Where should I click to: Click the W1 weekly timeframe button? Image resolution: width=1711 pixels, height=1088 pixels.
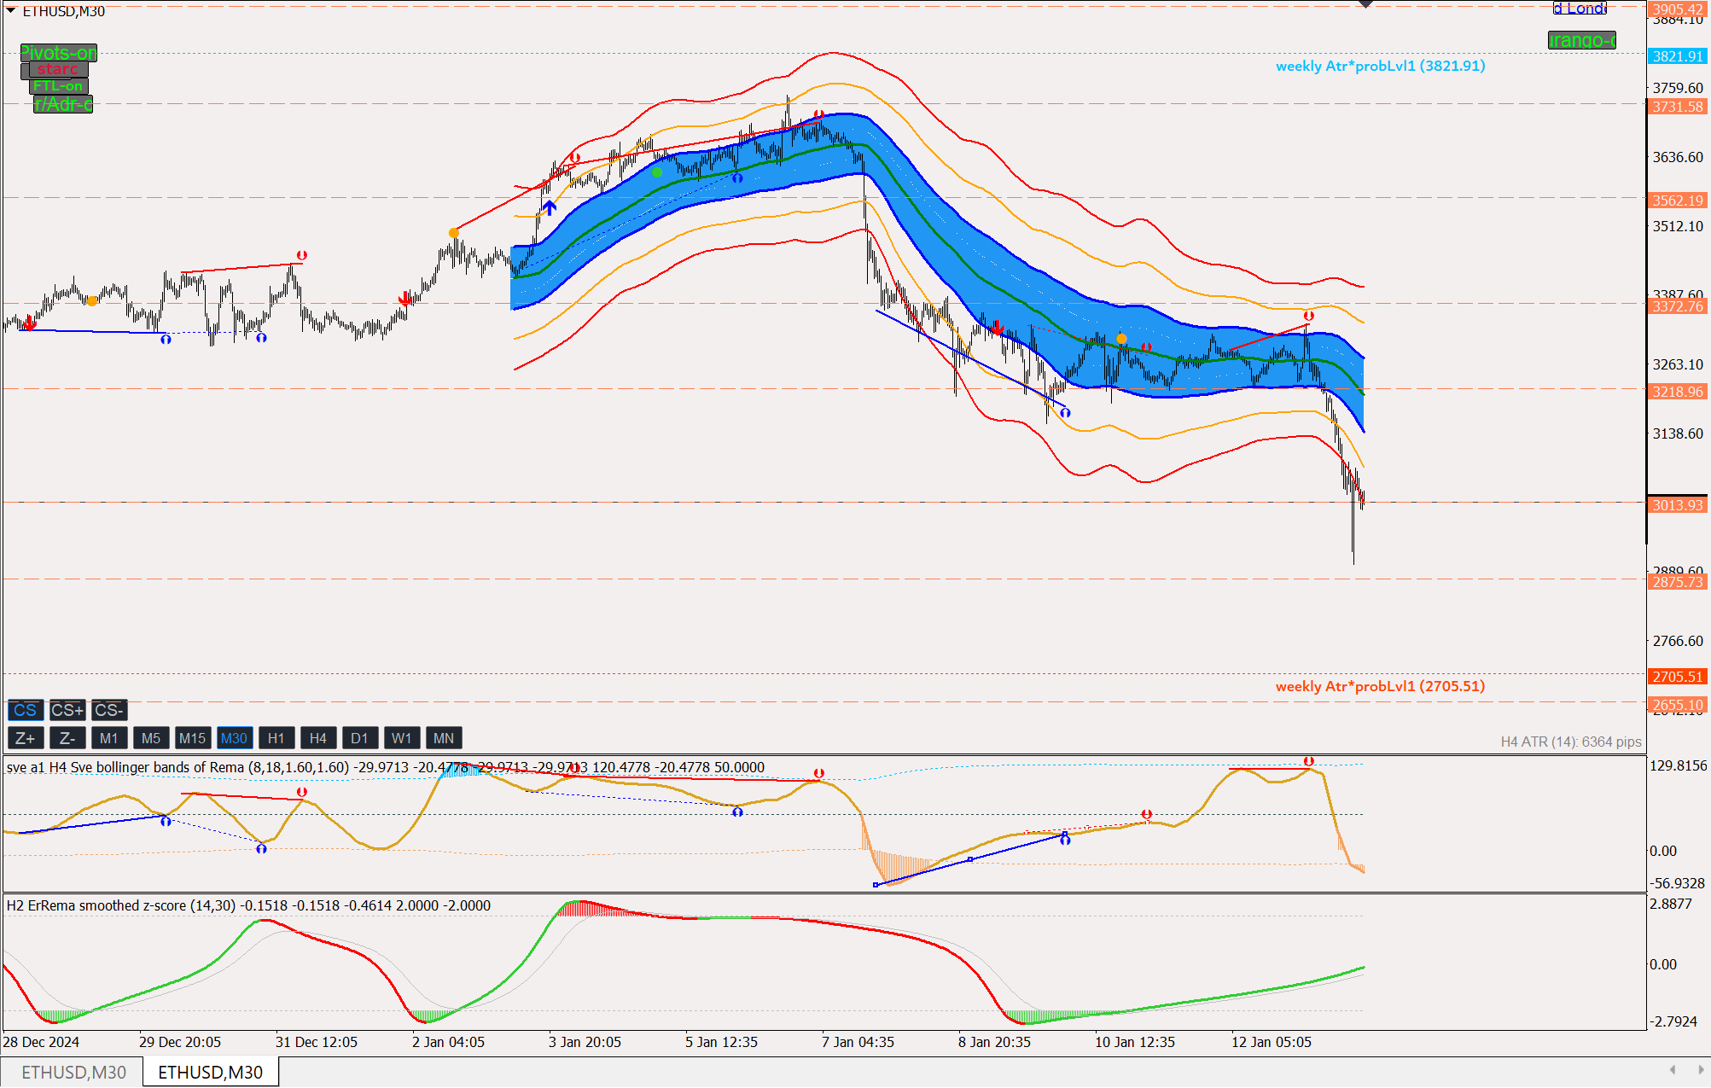click(x=401, y=738)
